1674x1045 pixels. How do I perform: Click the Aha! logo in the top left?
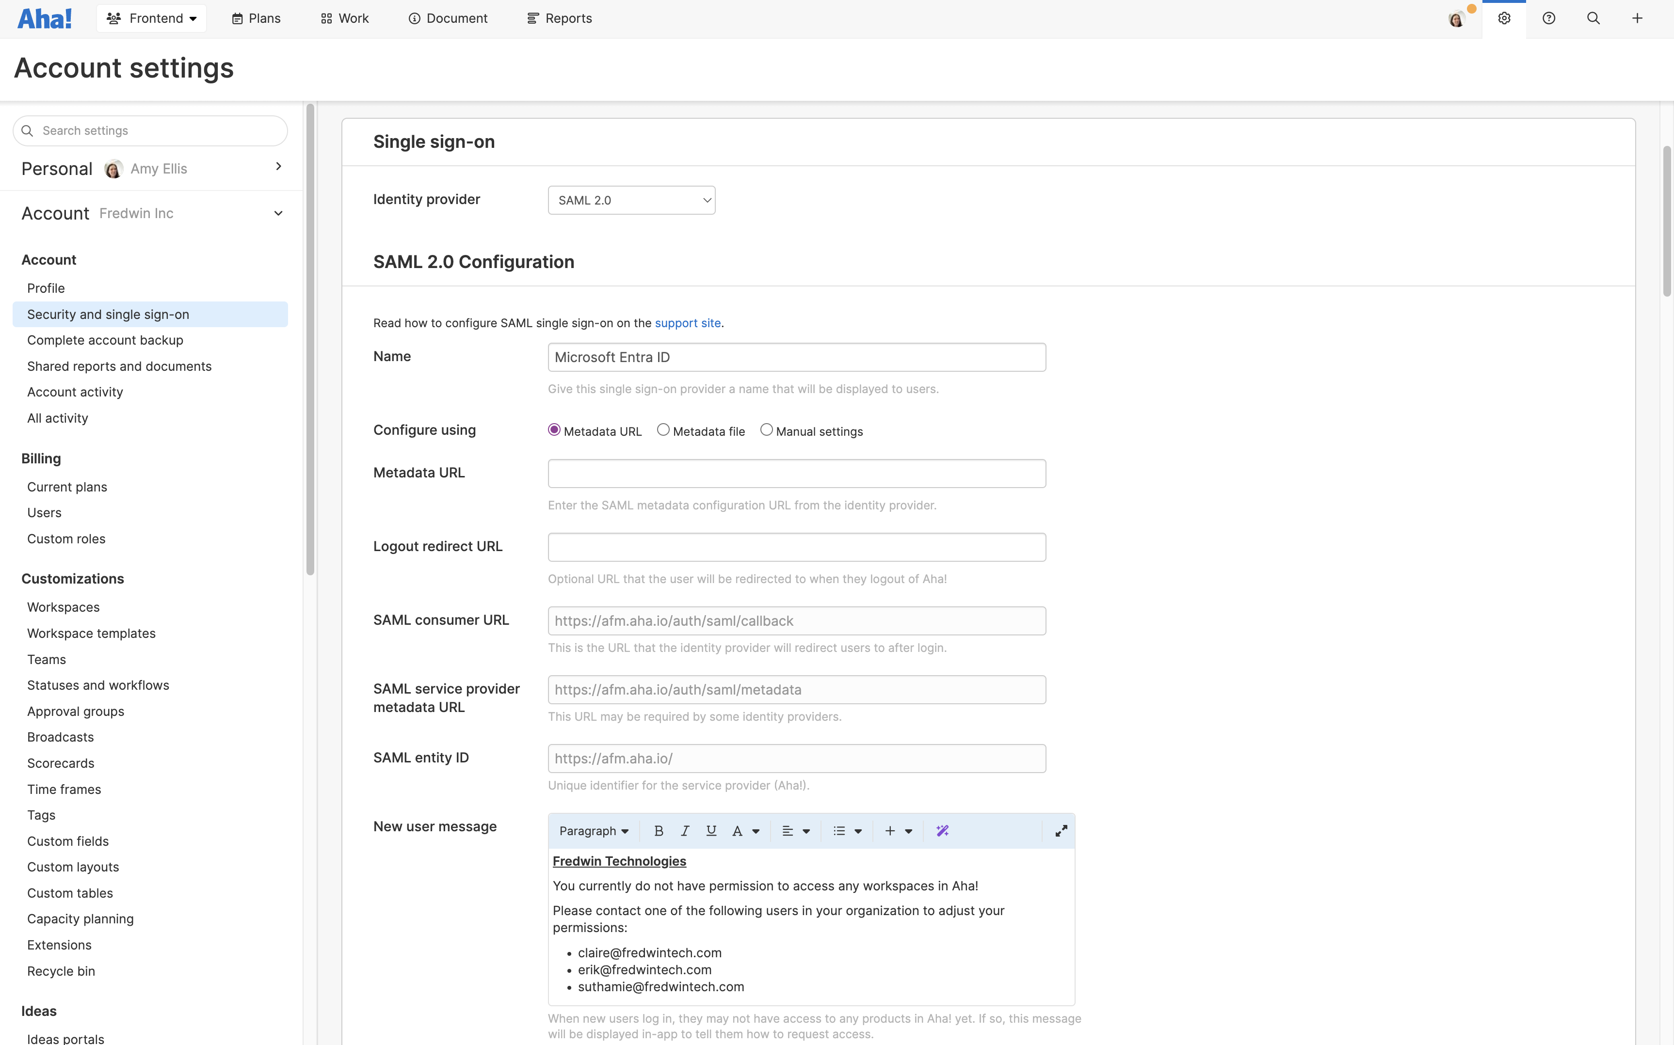pos(44,18)
